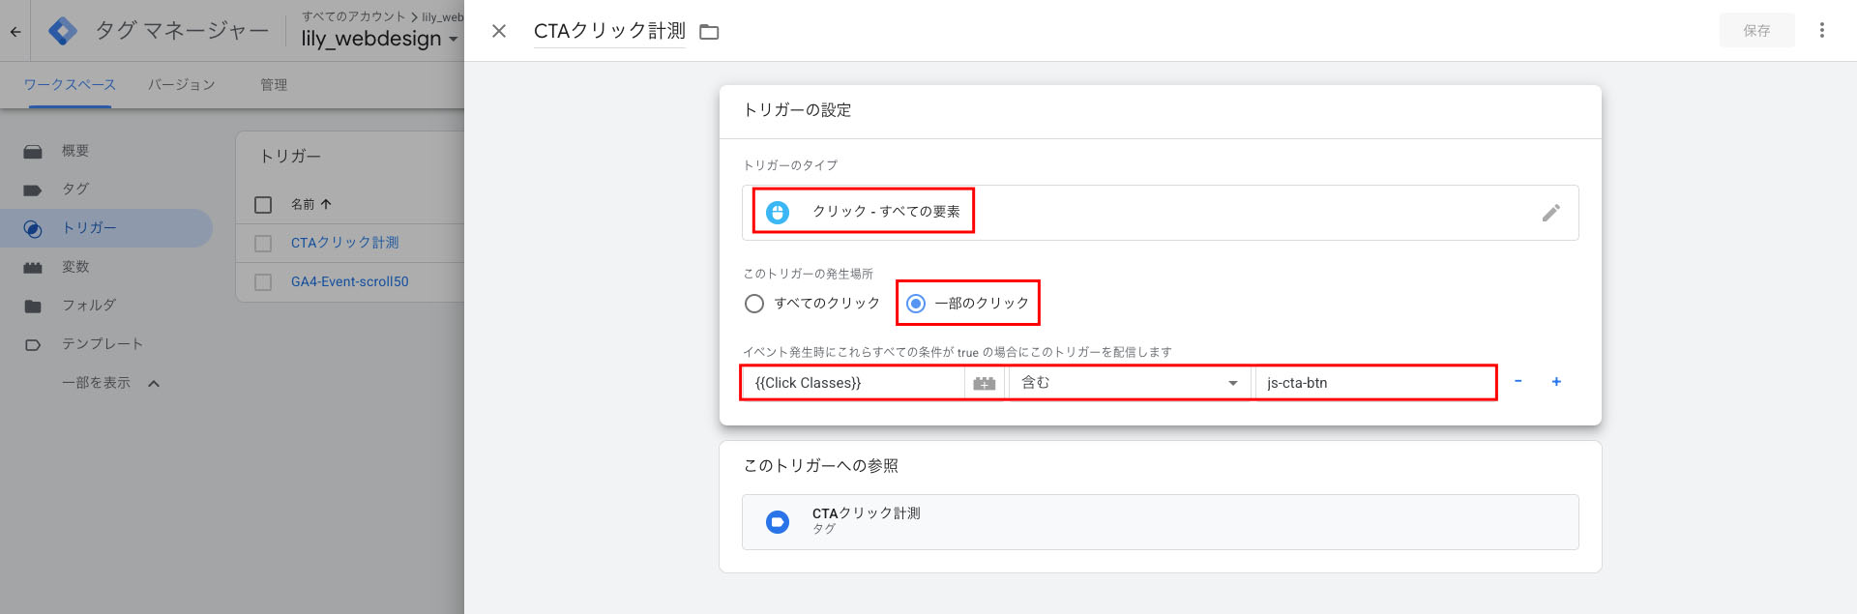The width and height of the screenshot is (1857, 614).
Task: Click the folder icon next to trigger name
Action: [x=709, y=32]
